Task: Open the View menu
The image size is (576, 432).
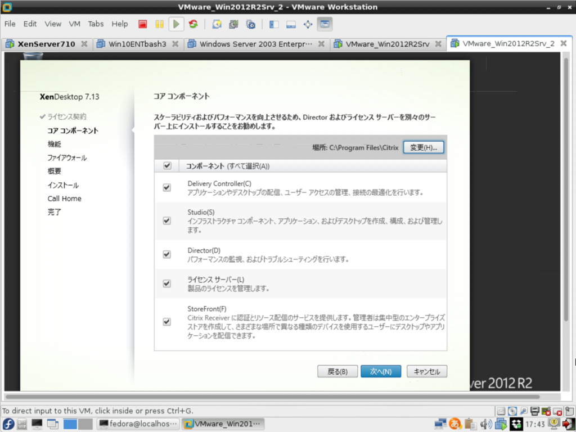Action: 53,24
